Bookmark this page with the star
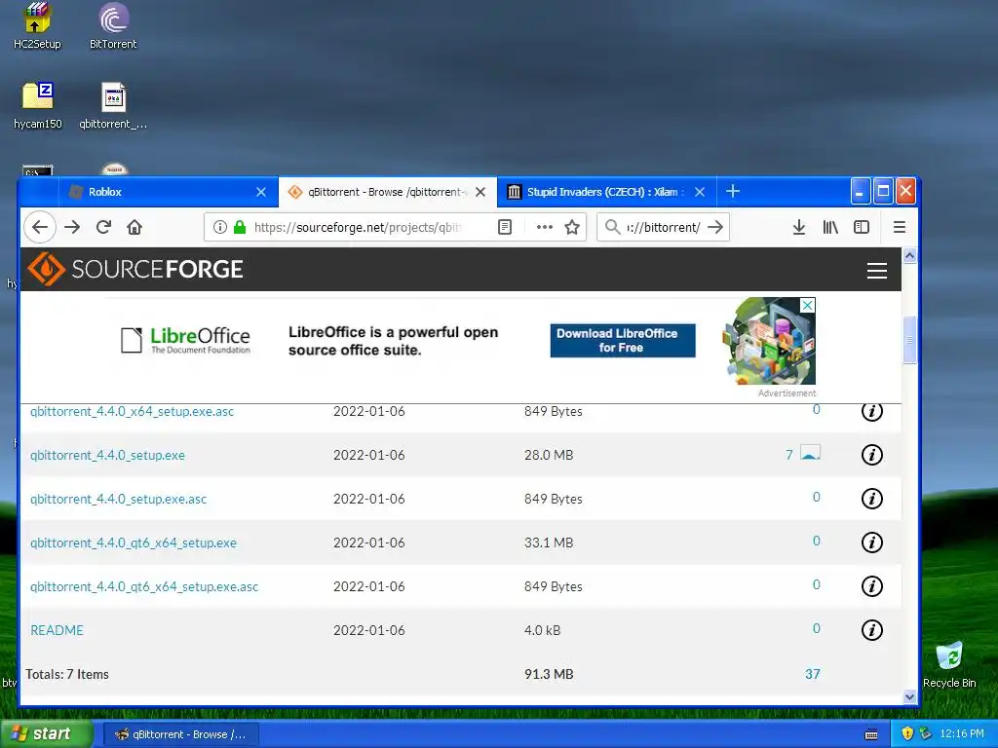The width and height of the screenshot is (998, 748). pos(572,227)
